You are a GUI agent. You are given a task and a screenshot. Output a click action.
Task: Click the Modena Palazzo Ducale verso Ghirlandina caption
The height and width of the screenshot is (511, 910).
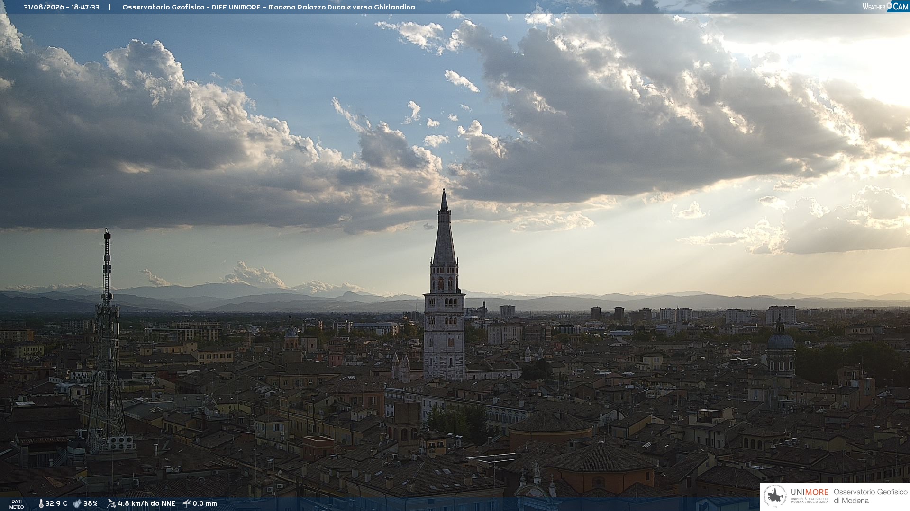(341, 7)
